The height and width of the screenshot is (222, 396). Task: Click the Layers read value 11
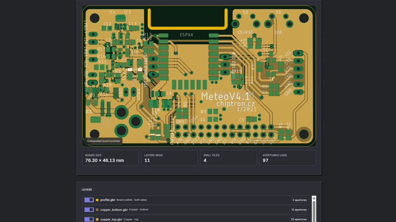click(147, 161)
